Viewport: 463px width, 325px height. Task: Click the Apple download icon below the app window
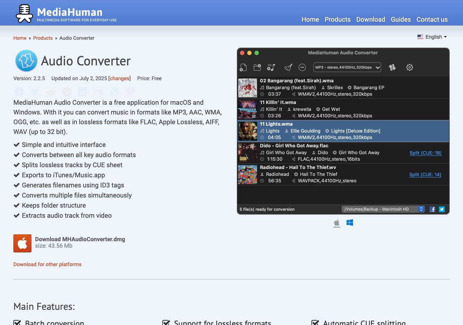click(x=336, y=223)
